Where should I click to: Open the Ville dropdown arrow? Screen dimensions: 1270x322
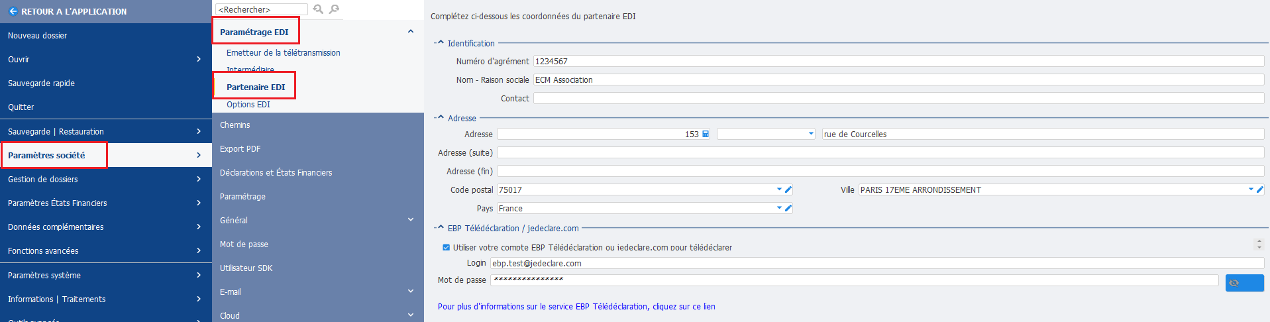coord(1251,189)
